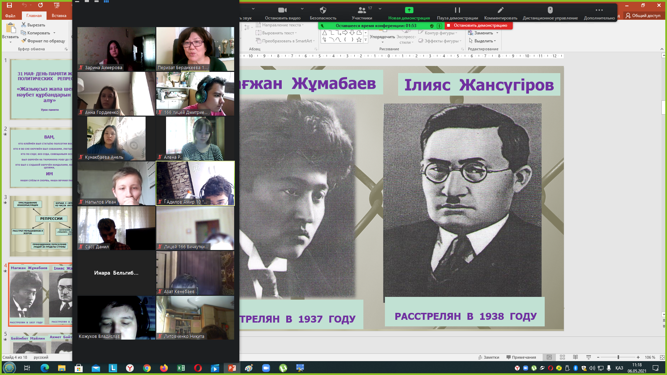Click the zoom slider handle

(618, 357)
